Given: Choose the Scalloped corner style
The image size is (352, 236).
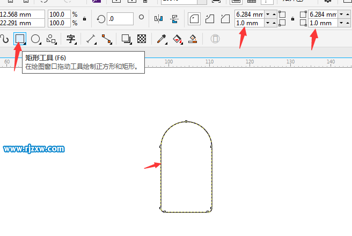Looking at the screenshot, I should (210, 19).
